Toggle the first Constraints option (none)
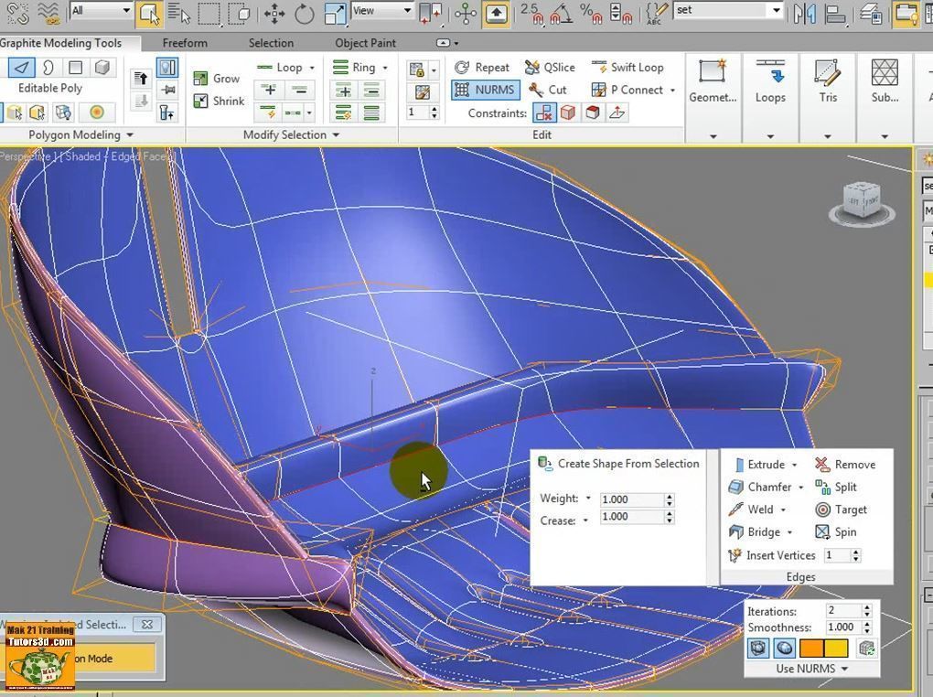The height and width of the screenshot is (697, 933). 544,113
